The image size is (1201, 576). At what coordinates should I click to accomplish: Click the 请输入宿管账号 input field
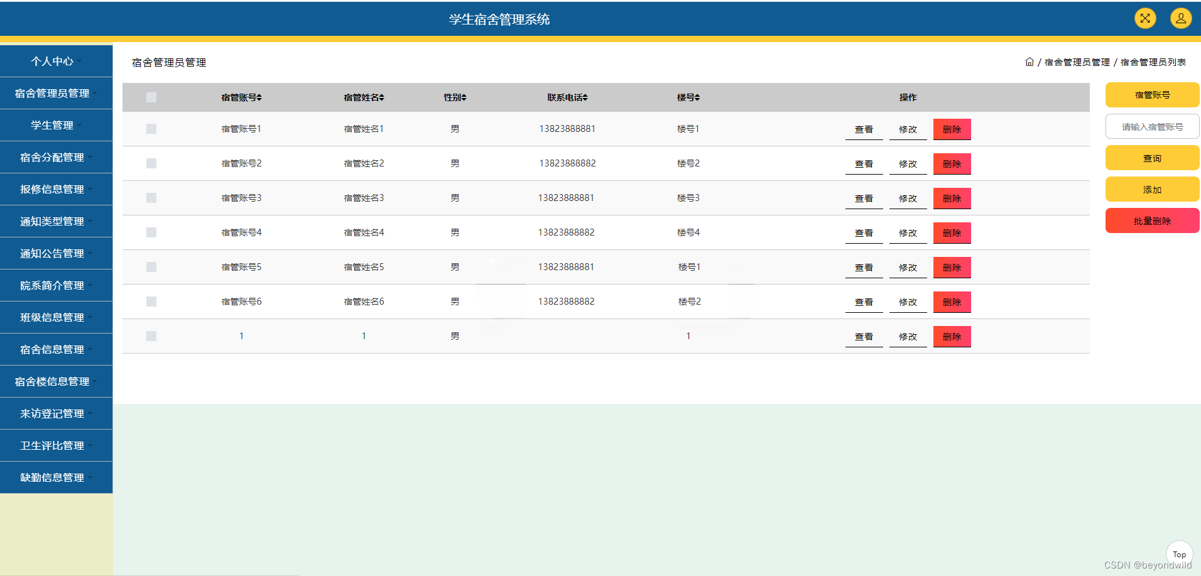pyautogui.click(x=1152, y=126)
